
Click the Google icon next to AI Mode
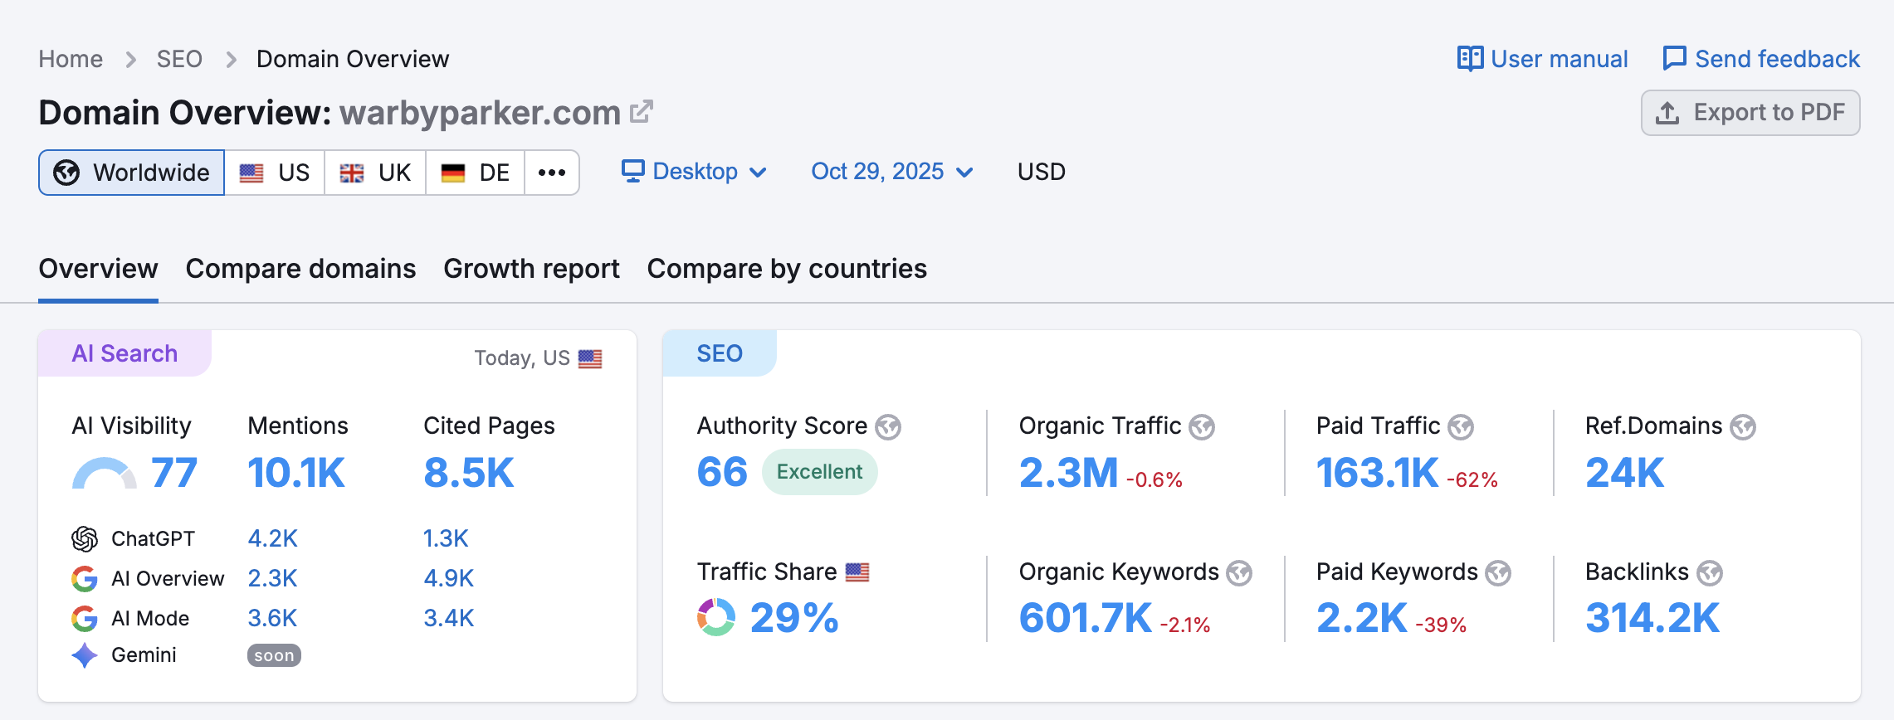click(x=85, y=619)
